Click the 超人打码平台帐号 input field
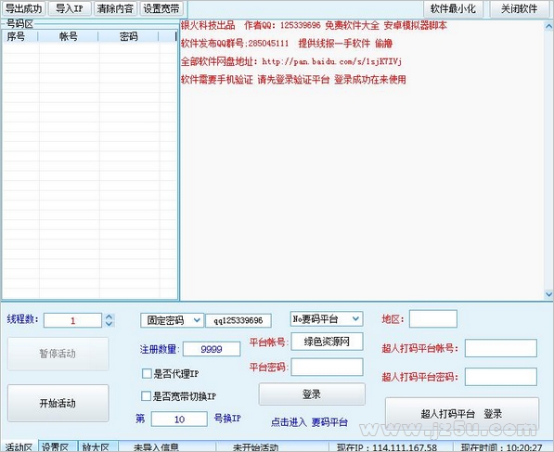554x452 pixels. click(501, 348)
